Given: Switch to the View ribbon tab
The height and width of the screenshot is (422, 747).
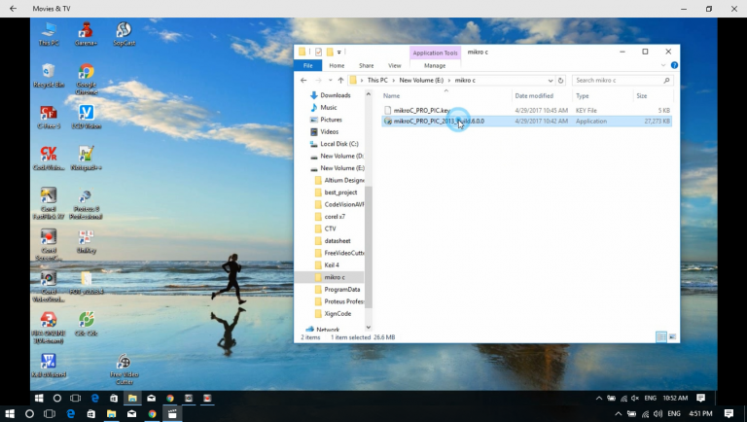Looking at the screenshot, I should pyautogui.click(x=394, y=65).
